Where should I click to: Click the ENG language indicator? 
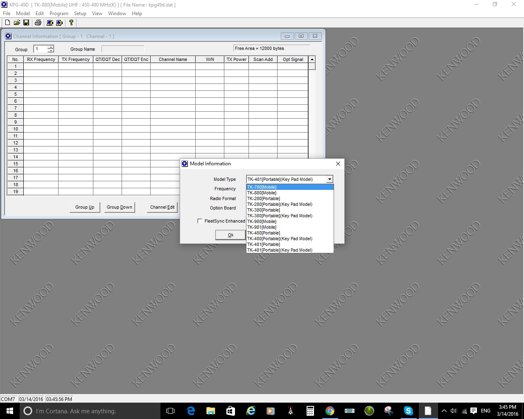point(486,411)
